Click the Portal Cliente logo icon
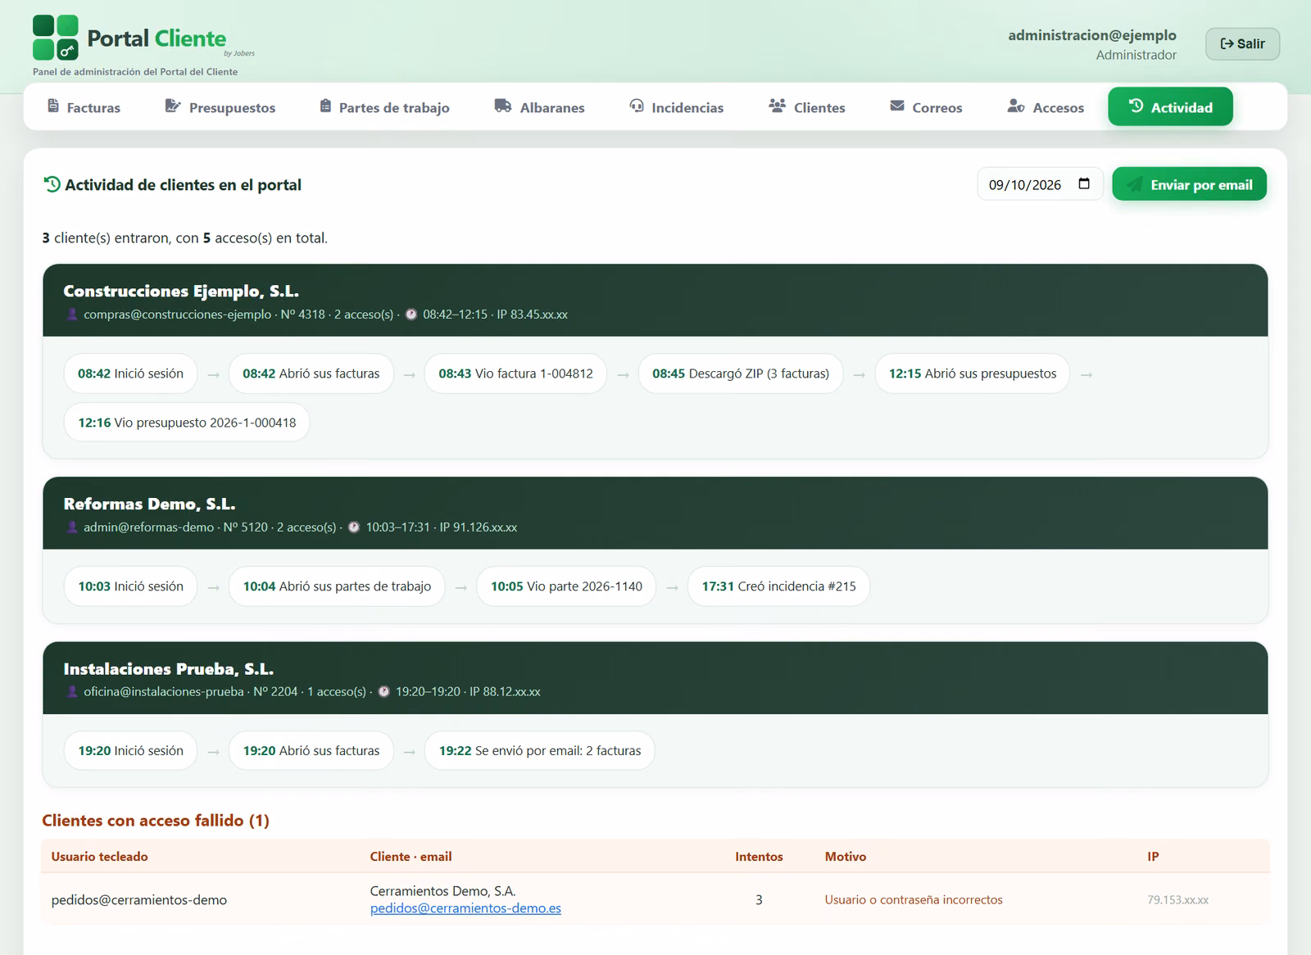This screenshot has width=1311, height=955. click(56, 38)
